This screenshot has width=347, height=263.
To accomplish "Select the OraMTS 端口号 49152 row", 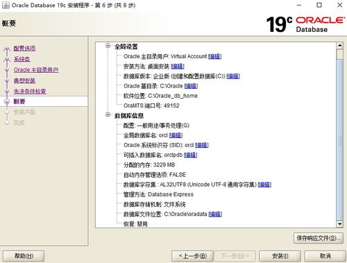I will 151,105.
